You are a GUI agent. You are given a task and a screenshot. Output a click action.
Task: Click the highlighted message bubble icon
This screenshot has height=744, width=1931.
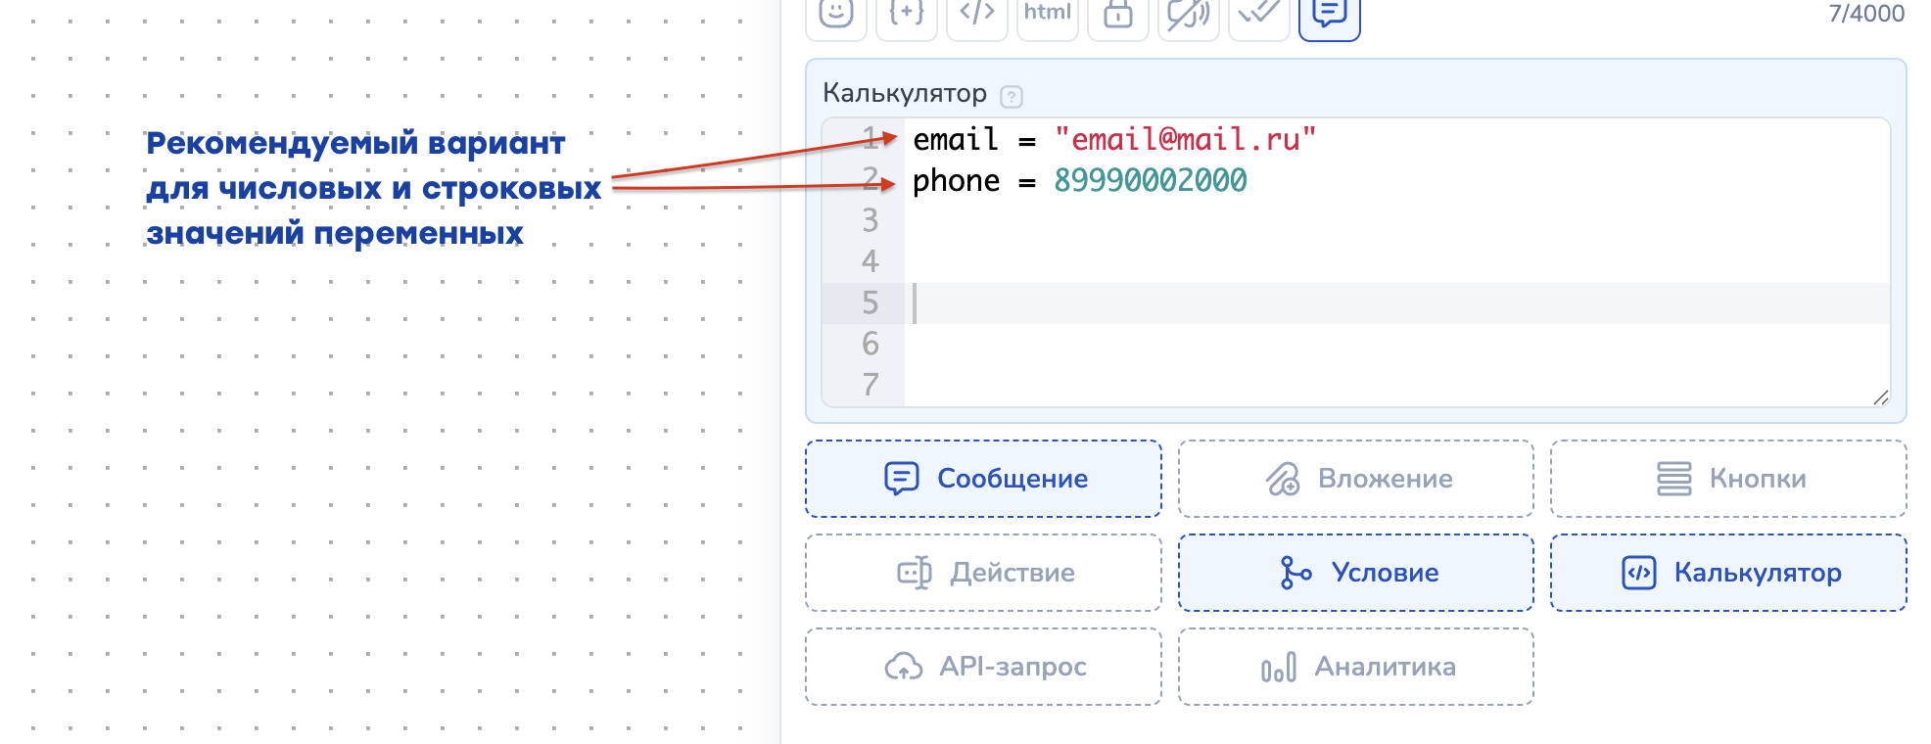[x=1330, y=14]
